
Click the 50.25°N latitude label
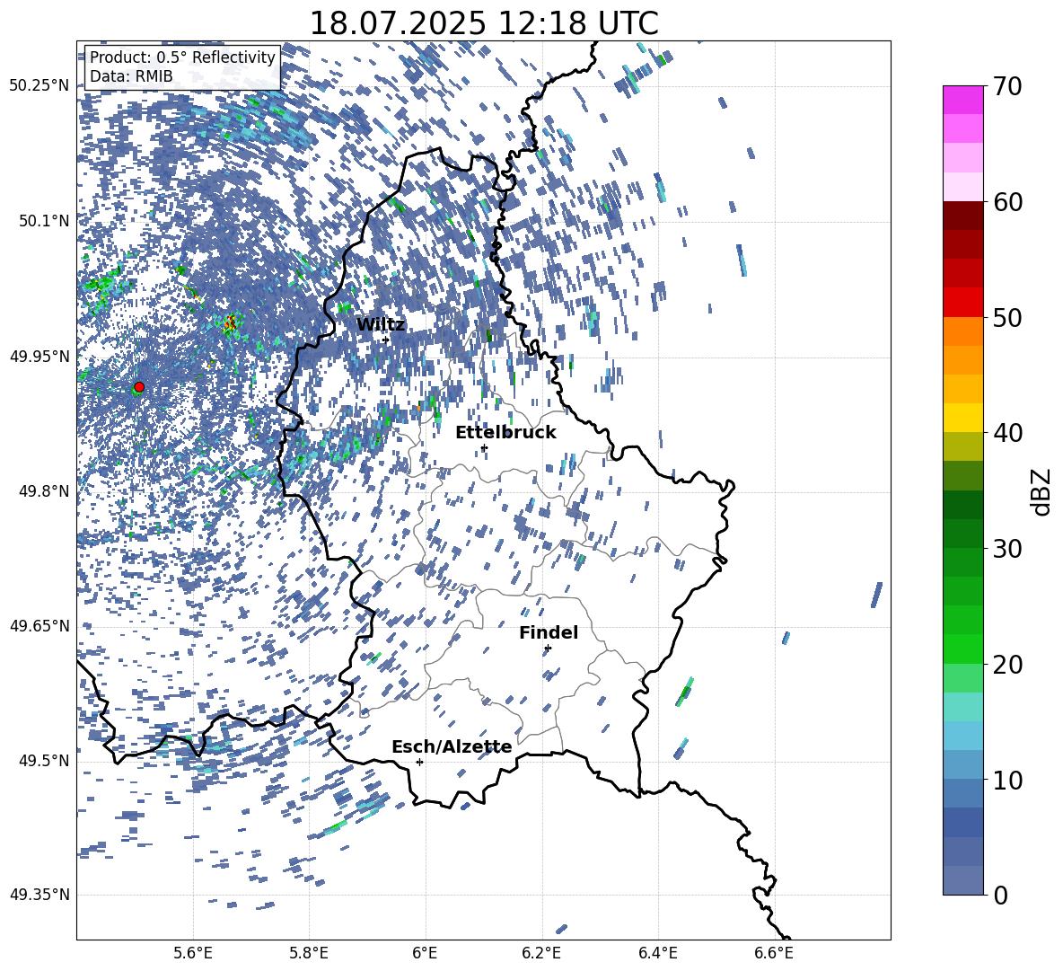click(40, 86)
